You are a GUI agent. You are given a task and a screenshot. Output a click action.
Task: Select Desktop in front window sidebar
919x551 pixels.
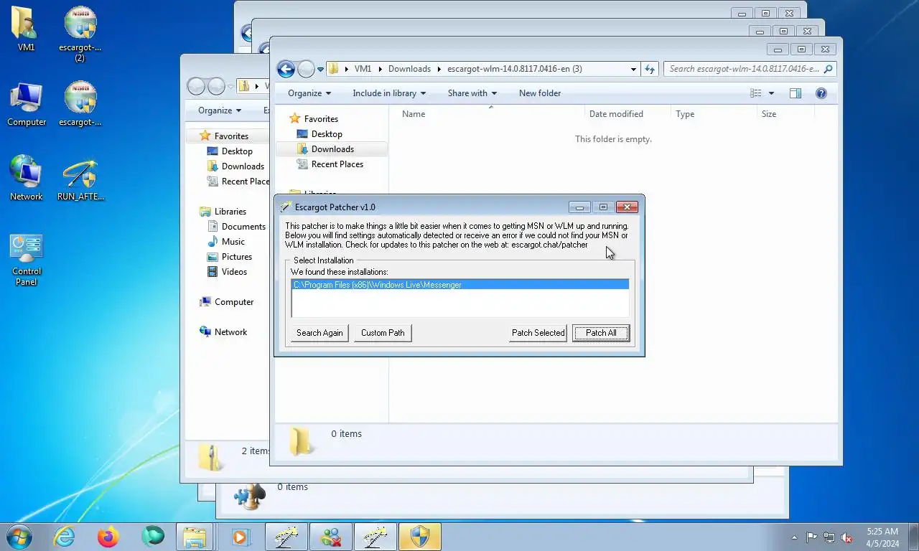tap(327, 134)
